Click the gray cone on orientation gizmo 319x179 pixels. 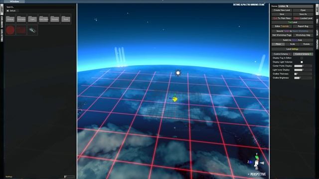pos(262,163)
